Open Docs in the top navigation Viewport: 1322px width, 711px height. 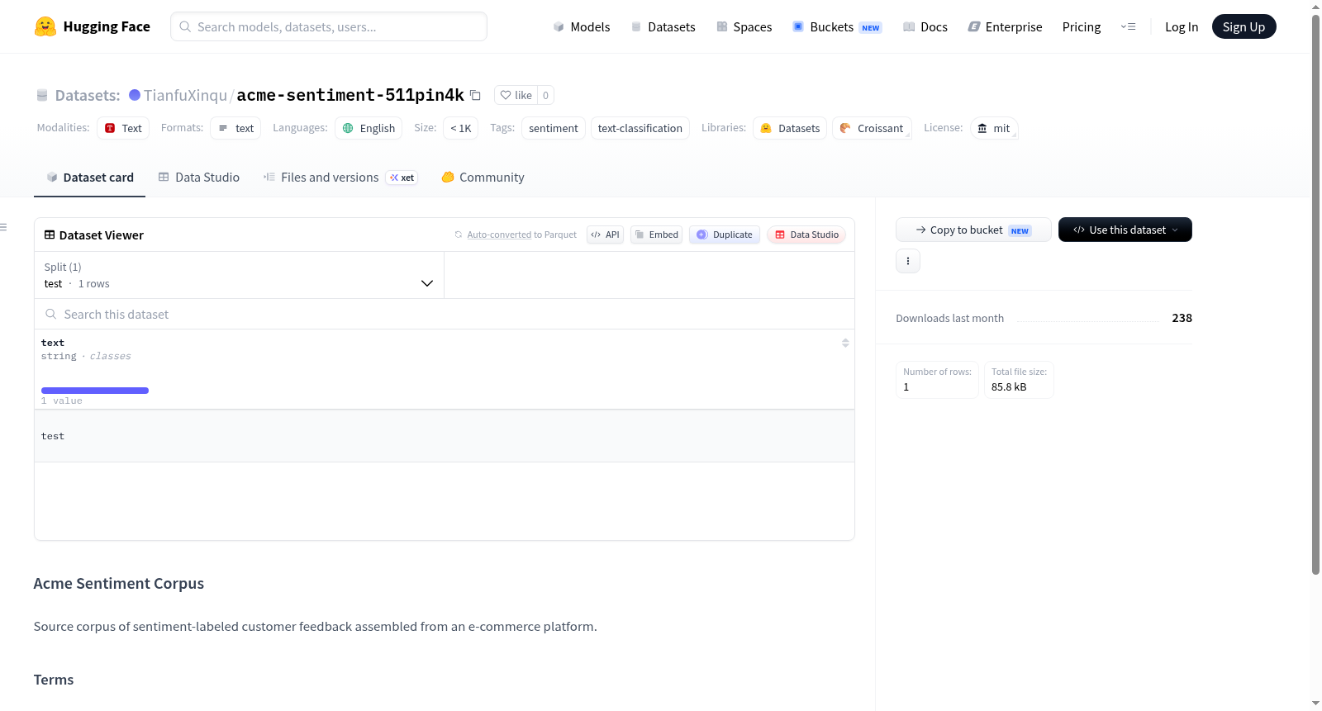click(x=925, y=26)
